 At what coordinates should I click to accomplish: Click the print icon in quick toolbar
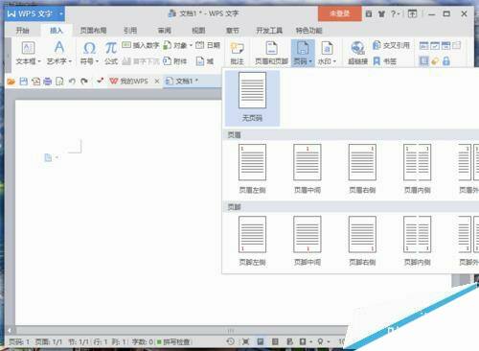pyautogui.click(x=47, y=82)
